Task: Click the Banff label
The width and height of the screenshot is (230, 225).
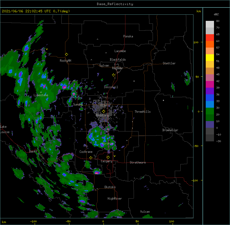Action: coord(33,152)
